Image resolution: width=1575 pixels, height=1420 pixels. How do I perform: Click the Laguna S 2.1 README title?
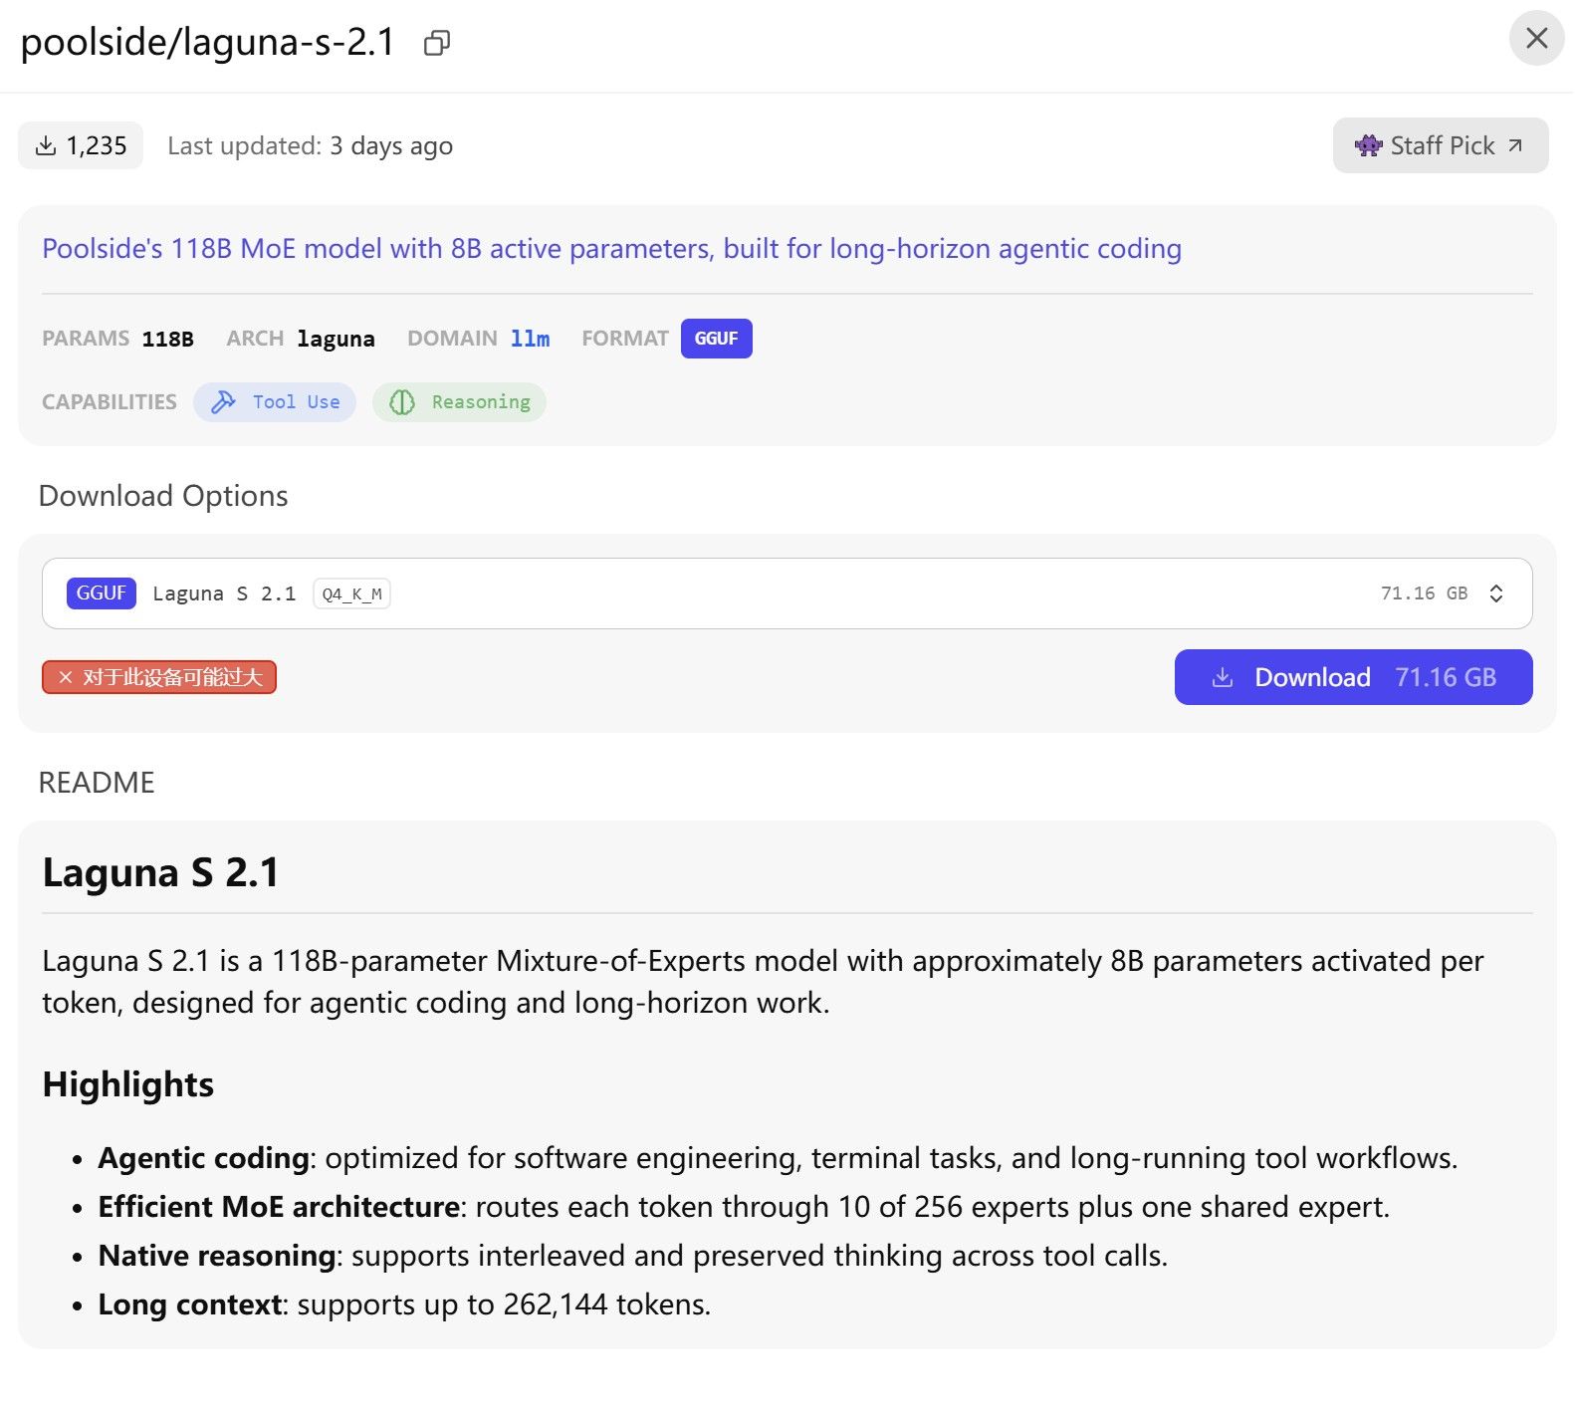(x=160, y=872)
